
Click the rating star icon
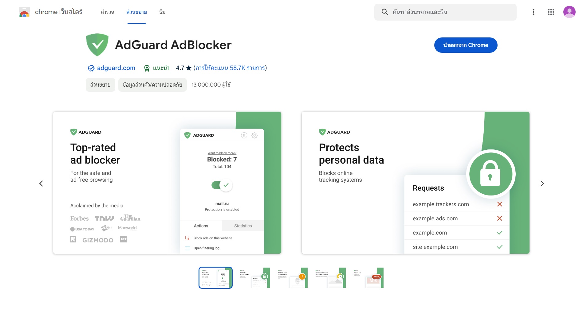tap(189, 68)
